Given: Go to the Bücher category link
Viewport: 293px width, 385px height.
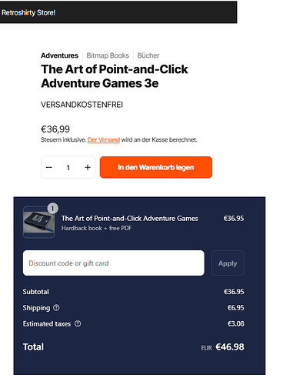Looking at the screenshot, I should tap(148, 55).
